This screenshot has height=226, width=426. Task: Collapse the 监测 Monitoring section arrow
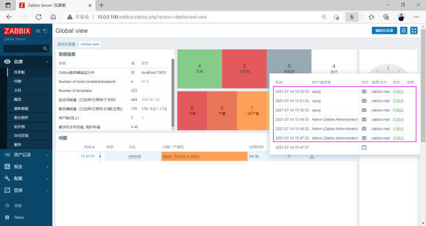pos(47,62)
